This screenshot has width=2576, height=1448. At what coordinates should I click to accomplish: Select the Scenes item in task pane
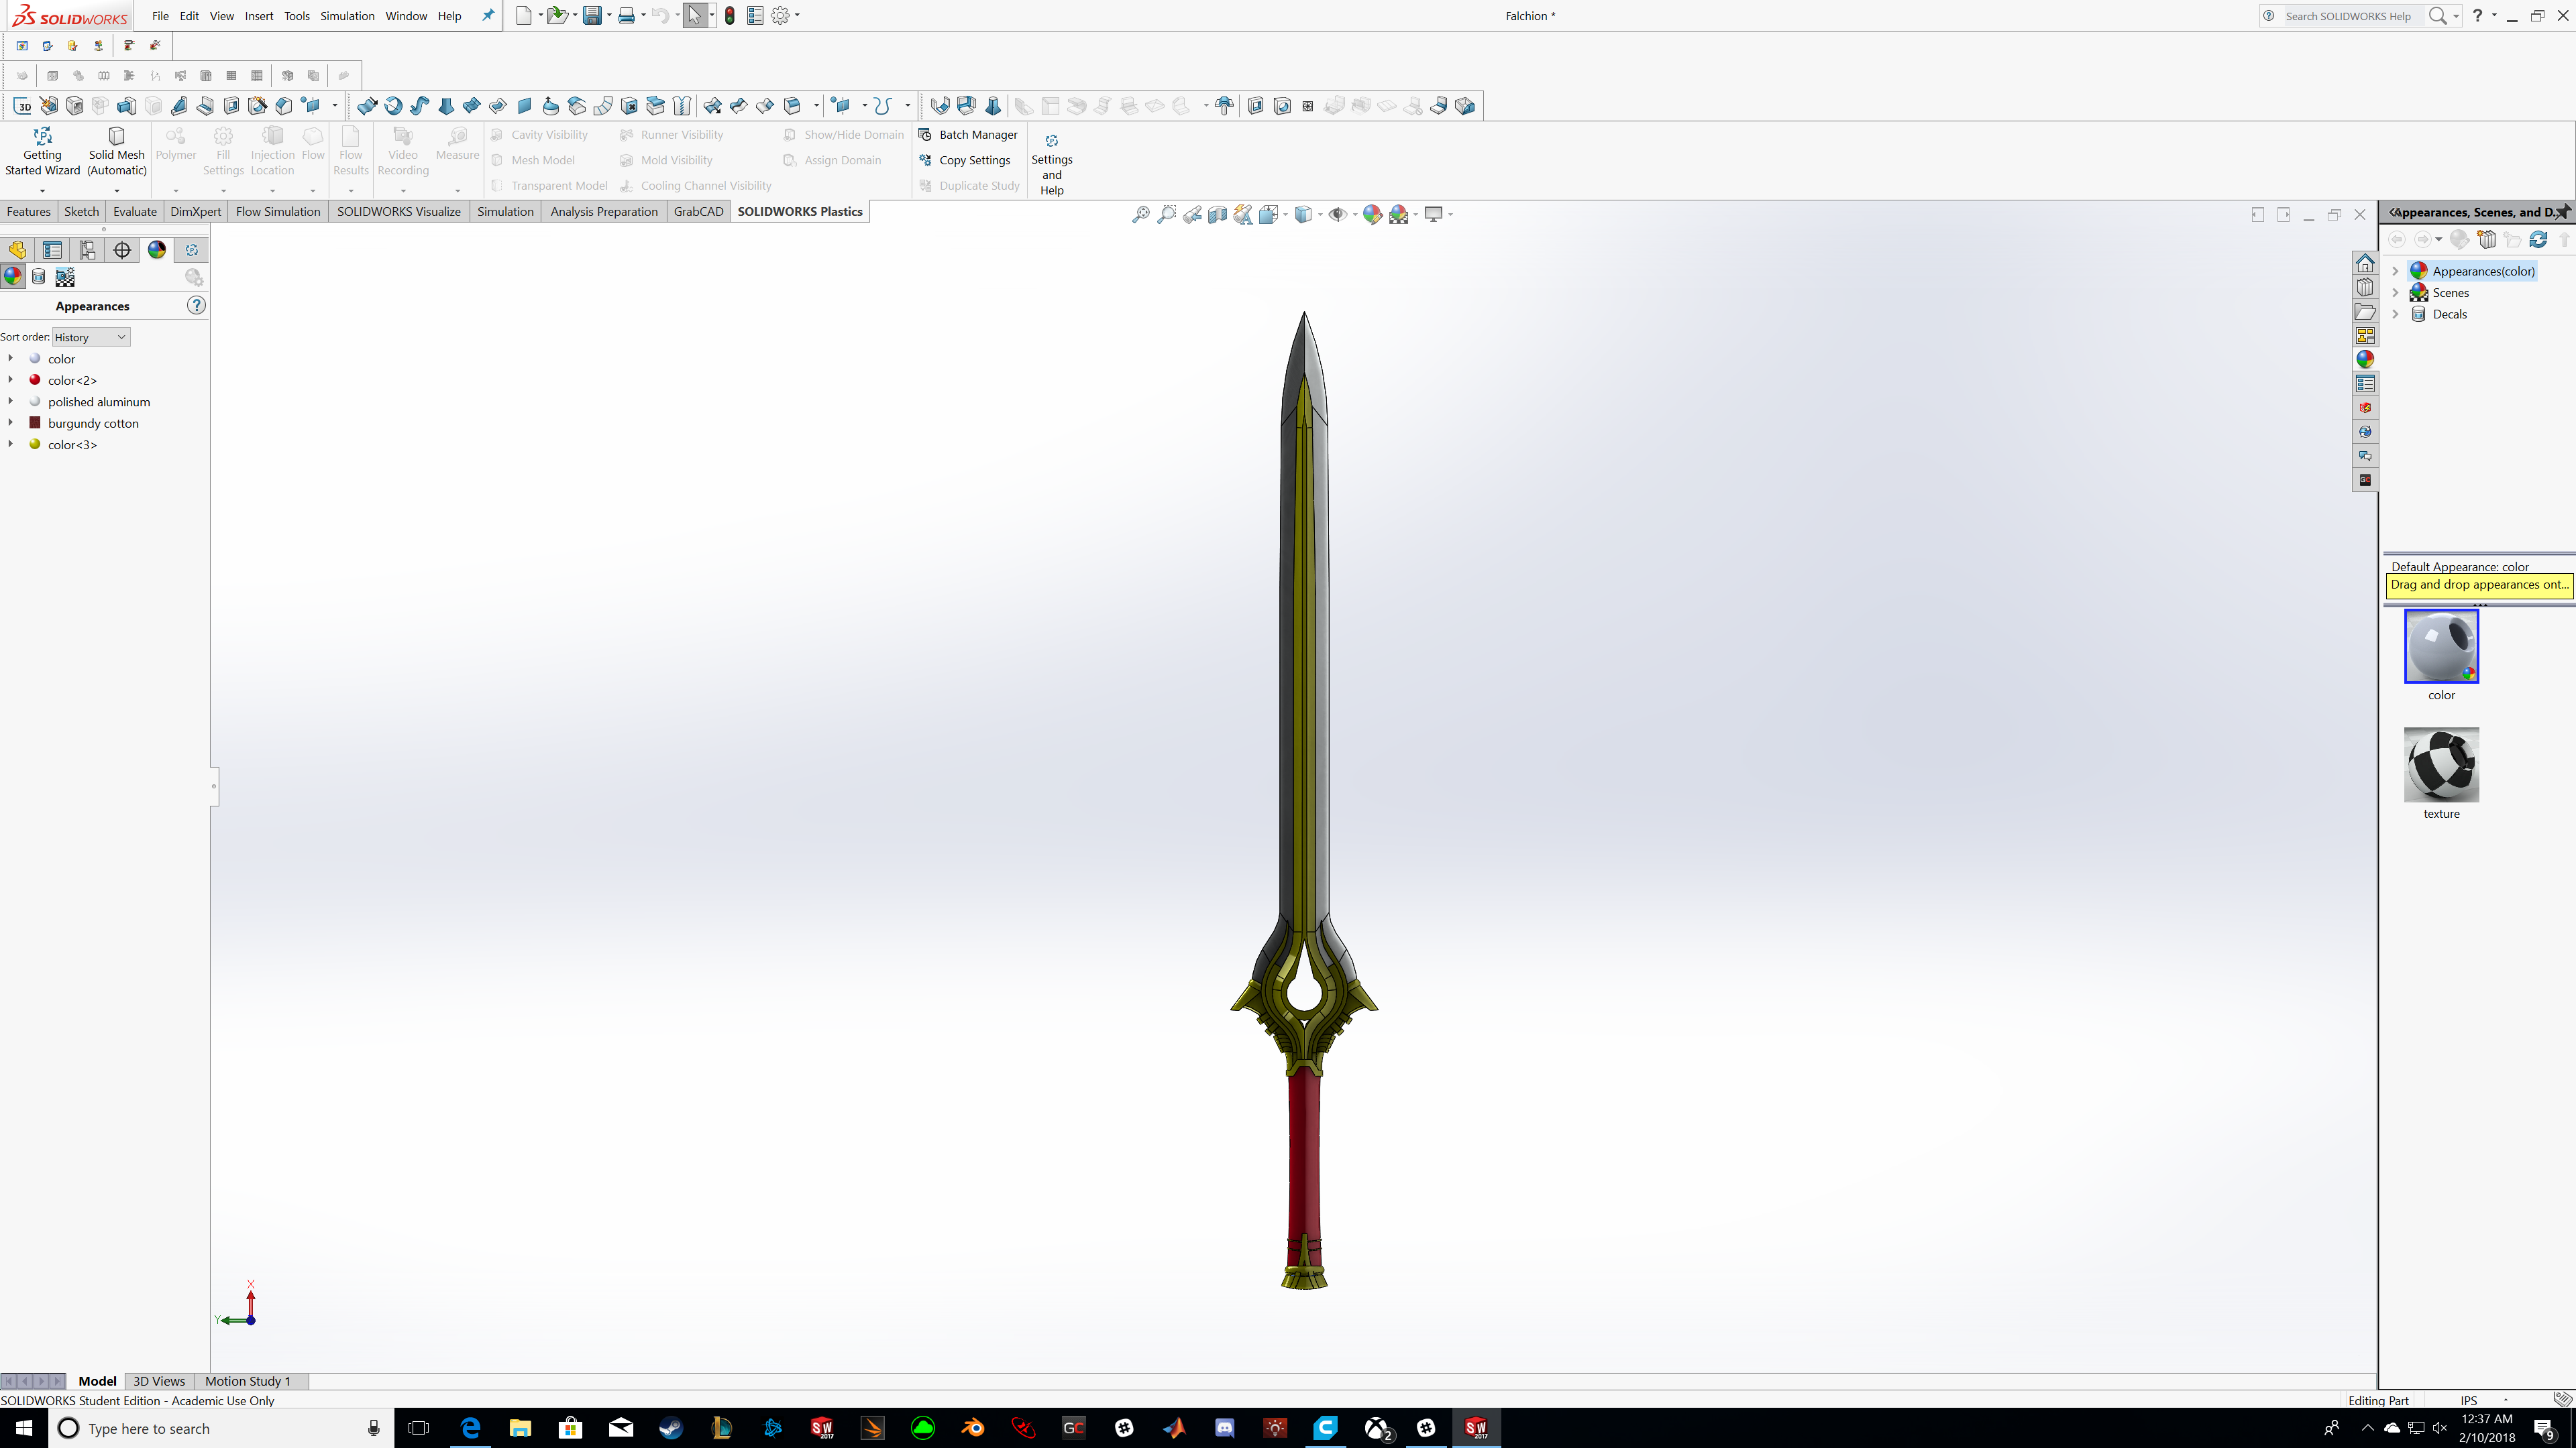pos(2450,293)
